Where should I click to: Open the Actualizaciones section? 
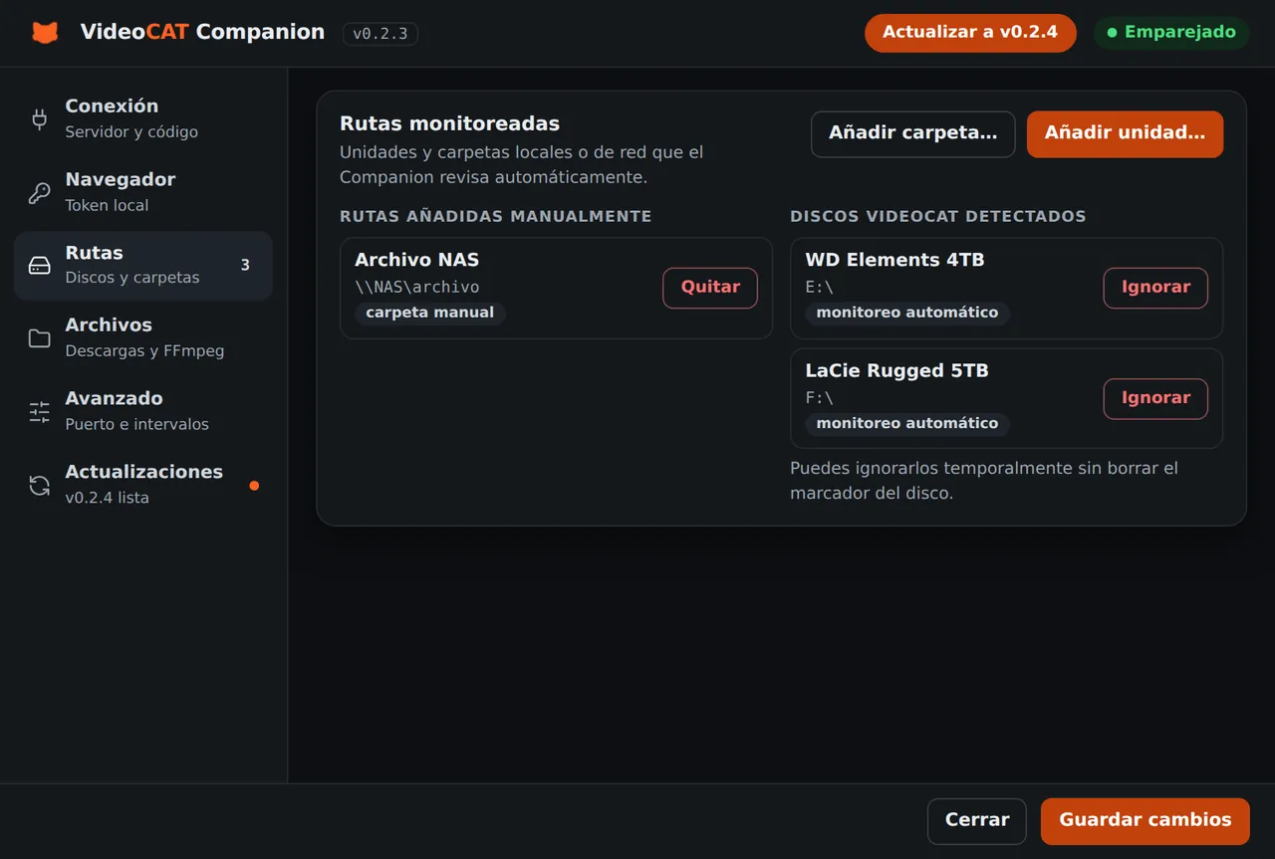[143, 486]
